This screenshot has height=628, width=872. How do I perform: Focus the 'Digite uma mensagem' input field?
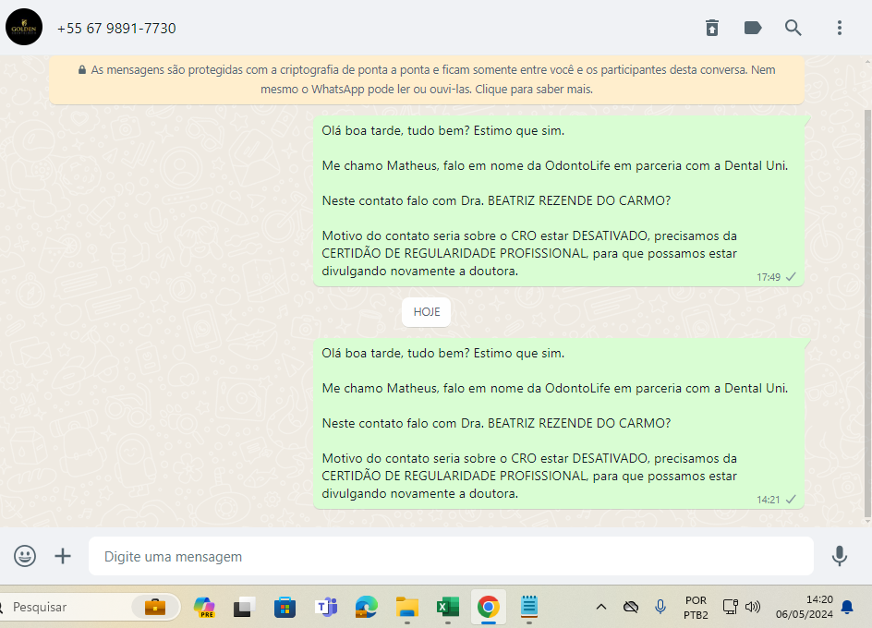point(451,556)
